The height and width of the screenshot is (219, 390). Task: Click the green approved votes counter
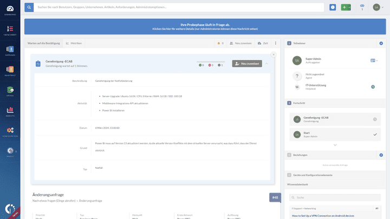201,65
